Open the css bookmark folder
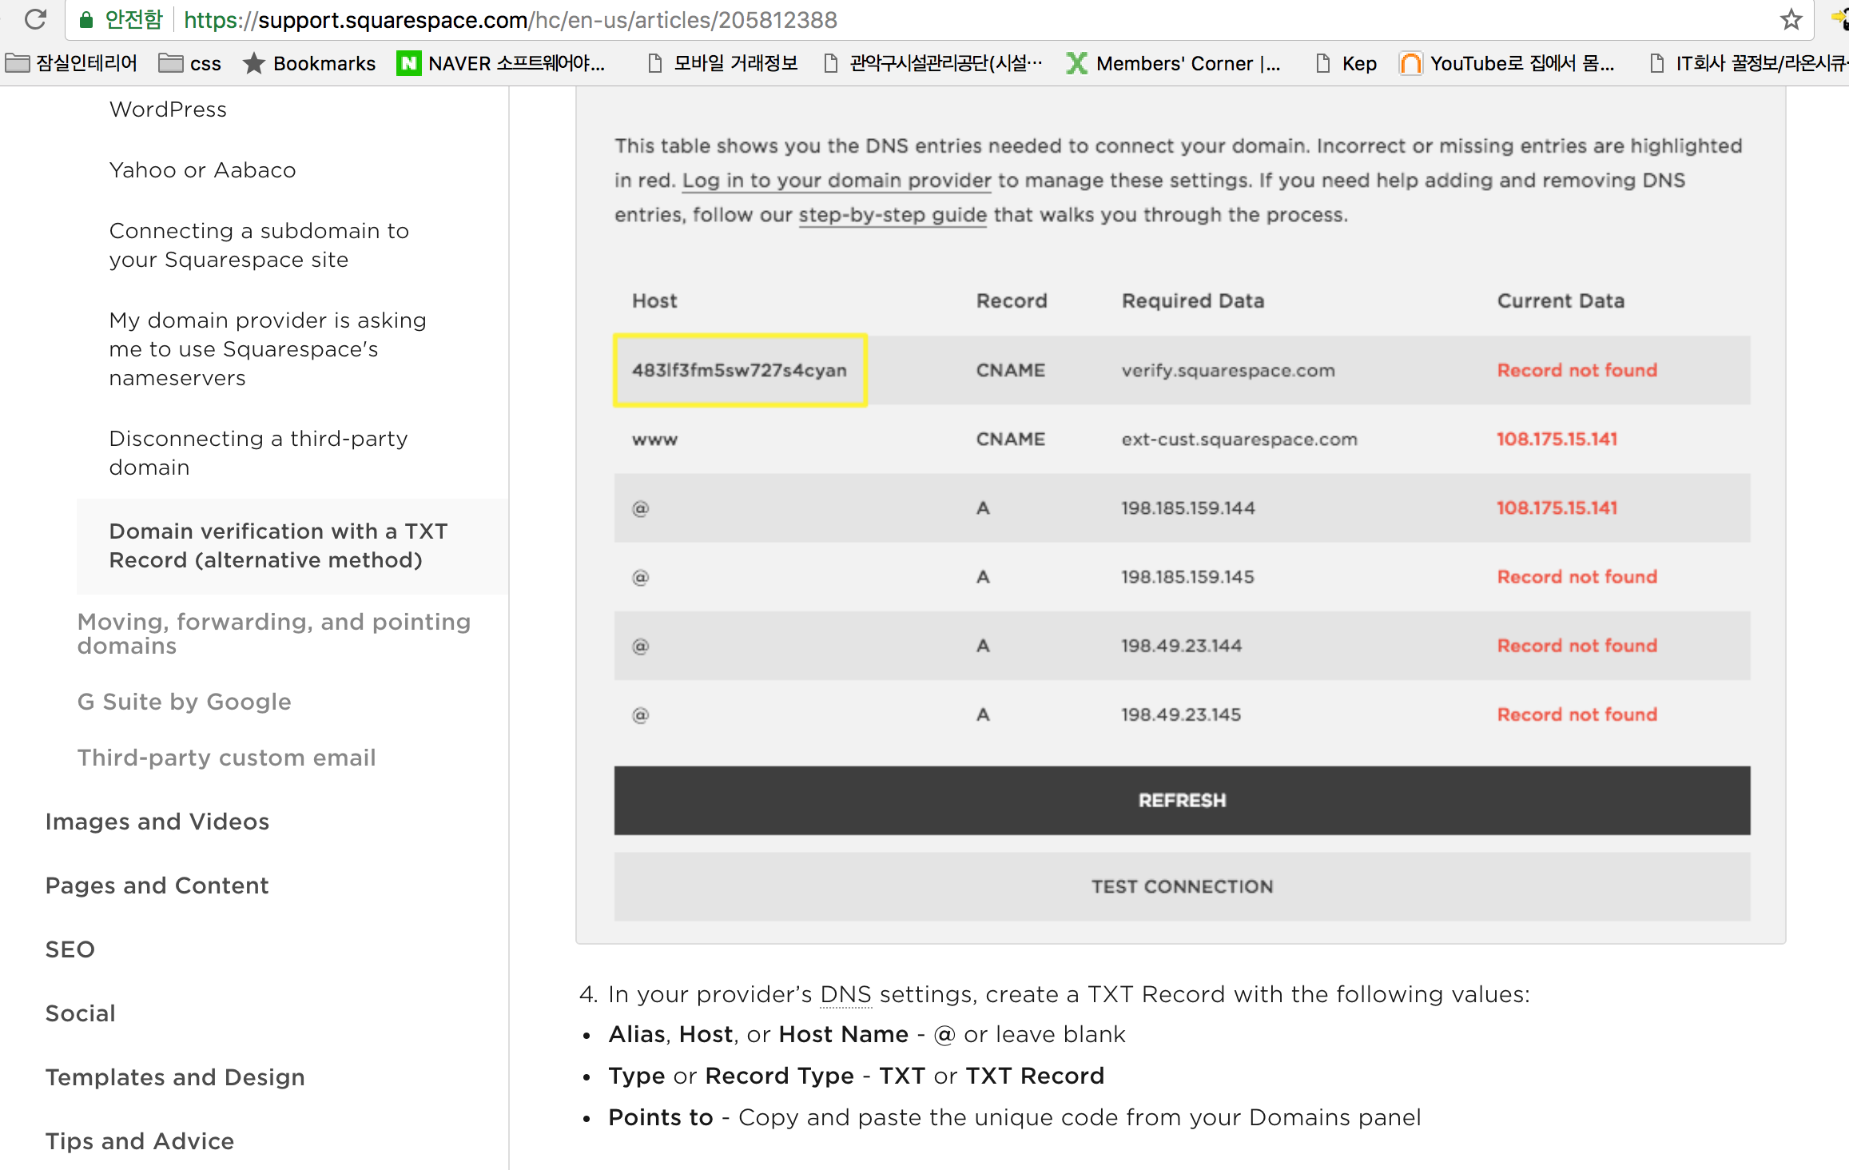The image size is (1849, 1170). click(x=190, y=63)
